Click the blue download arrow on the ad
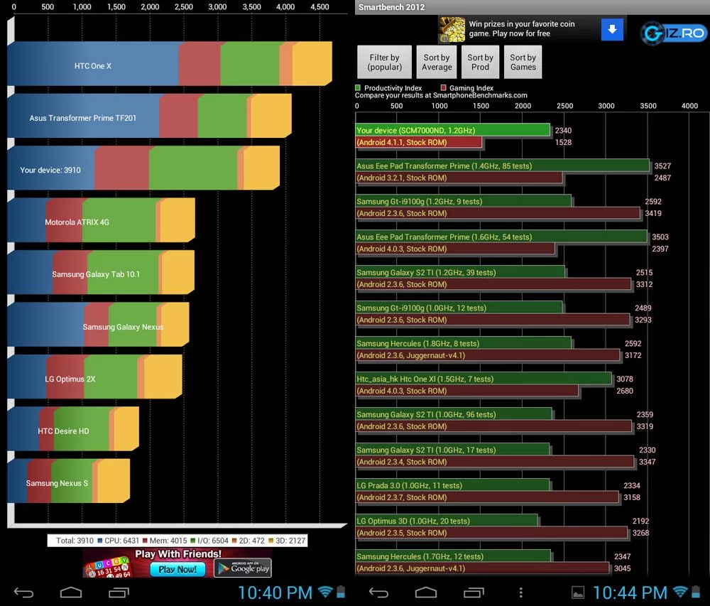 coord(612,29)
